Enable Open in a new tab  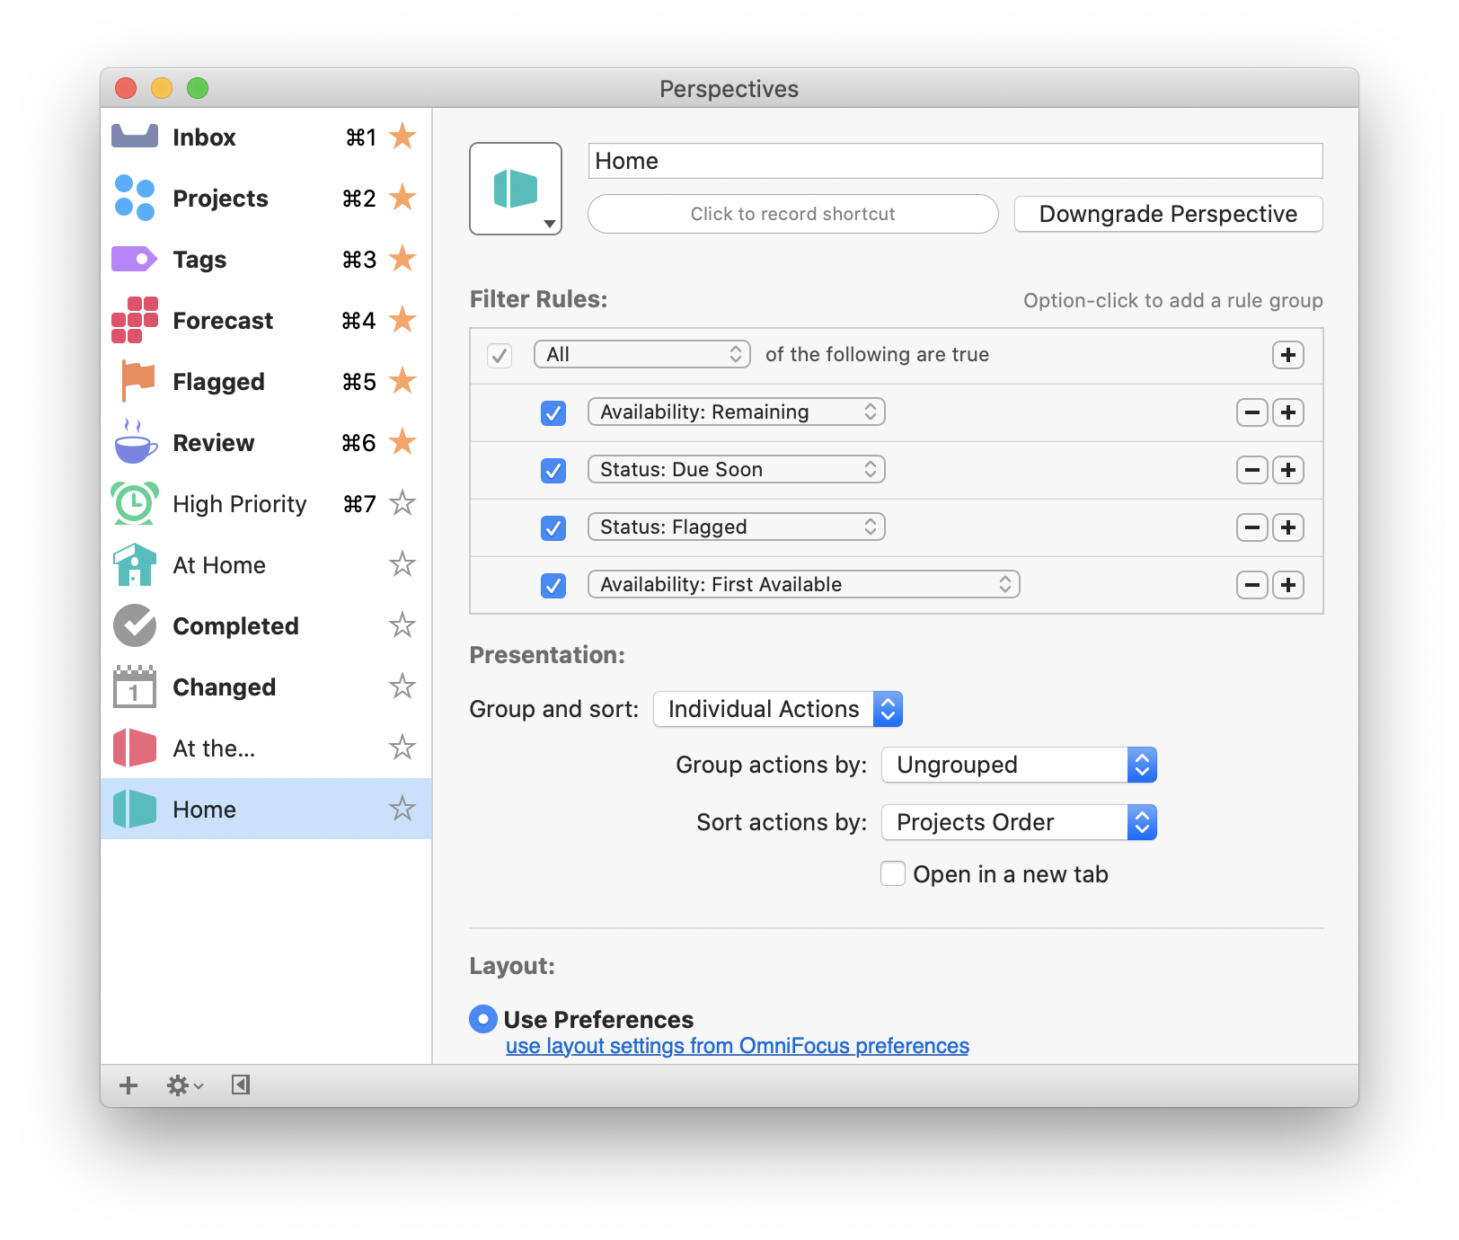893,873
